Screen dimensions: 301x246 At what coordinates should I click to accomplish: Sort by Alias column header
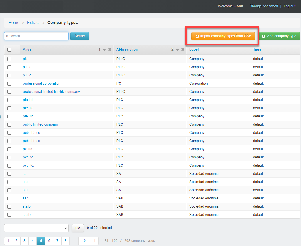(x=27, y=49)
